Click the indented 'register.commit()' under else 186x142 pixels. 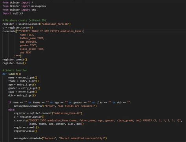pos(26,127)
